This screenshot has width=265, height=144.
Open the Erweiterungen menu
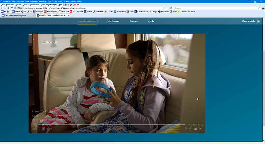[x=52, y=5]
